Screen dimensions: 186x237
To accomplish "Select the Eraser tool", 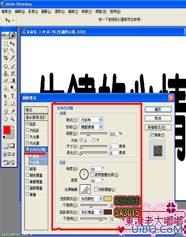I will (5, 81).
